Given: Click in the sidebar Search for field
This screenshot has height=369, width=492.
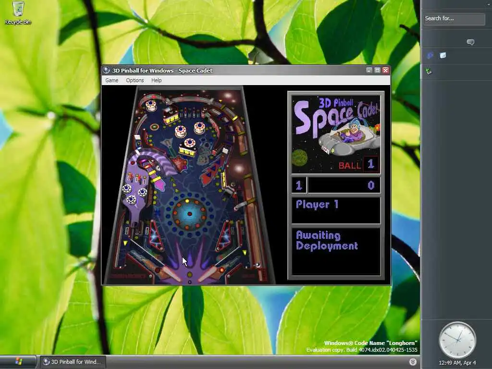Looking at the screenshot, I should (454, 19).
